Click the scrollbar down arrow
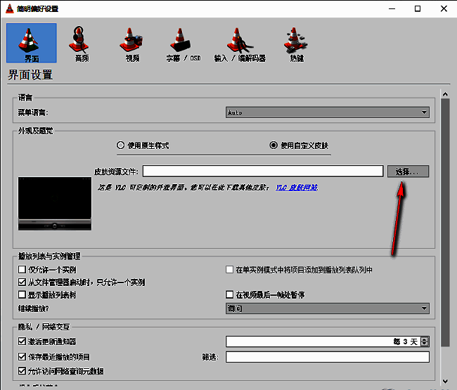The image size is (457, 390). click(445, 382)
